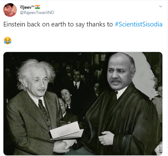Image resolution: width=168 pixels, height=156 pixels.
Task: Click the Indian flag emoji beside name
Action: [x=37, y=7]
